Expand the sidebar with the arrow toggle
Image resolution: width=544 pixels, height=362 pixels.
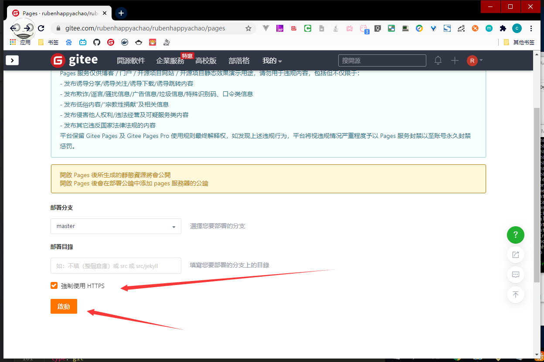coord(12,60)
